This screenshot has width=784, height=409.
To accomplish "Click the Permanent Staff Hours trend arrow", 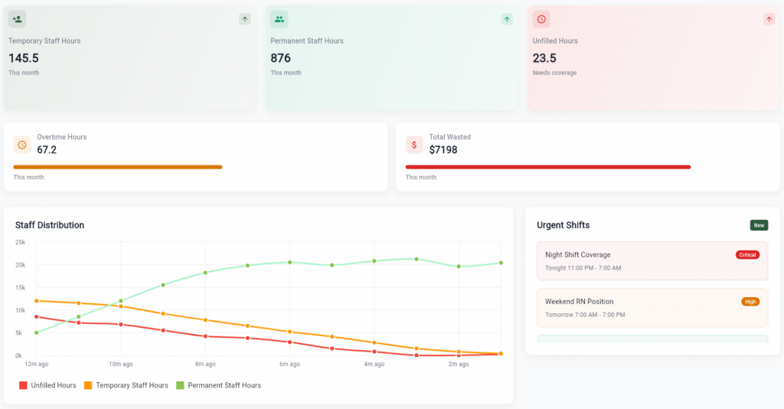I will [x=507, y=19].
